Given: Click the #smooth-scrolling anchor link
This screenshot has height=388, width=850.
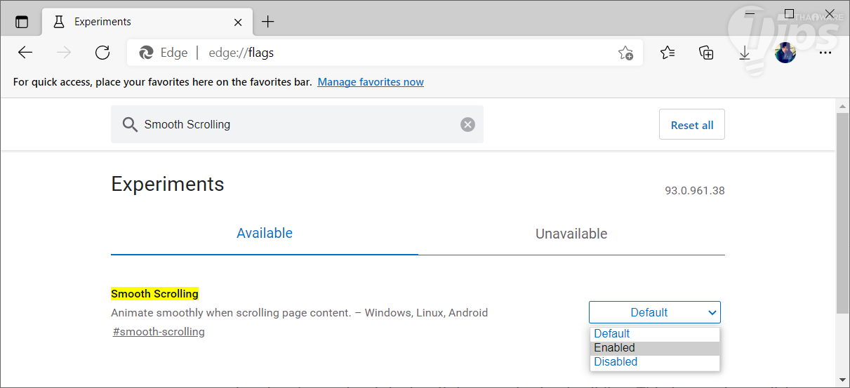Looking at the screenshot, I should pos(159,332).
